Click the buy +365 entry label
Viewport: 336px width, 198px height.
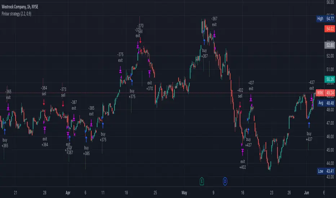5,143
